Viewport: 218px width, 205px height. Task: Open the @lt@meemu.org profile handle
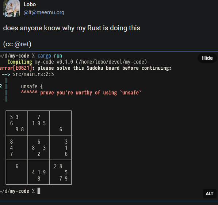[44, 13]
